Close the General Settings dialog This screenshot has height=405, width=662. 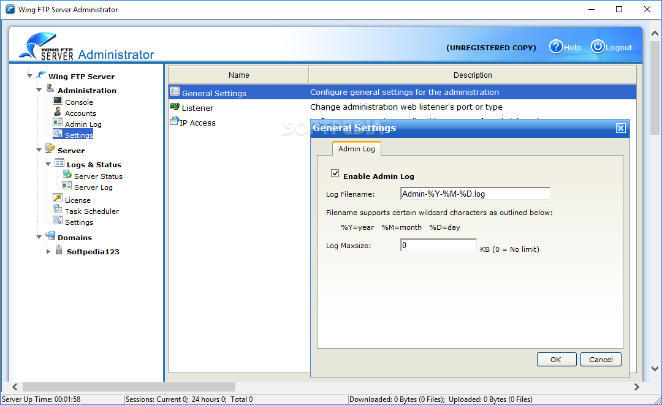620,128
